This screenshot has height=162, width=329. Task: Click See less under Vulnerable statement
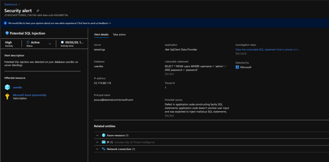[x=169, y=74]
